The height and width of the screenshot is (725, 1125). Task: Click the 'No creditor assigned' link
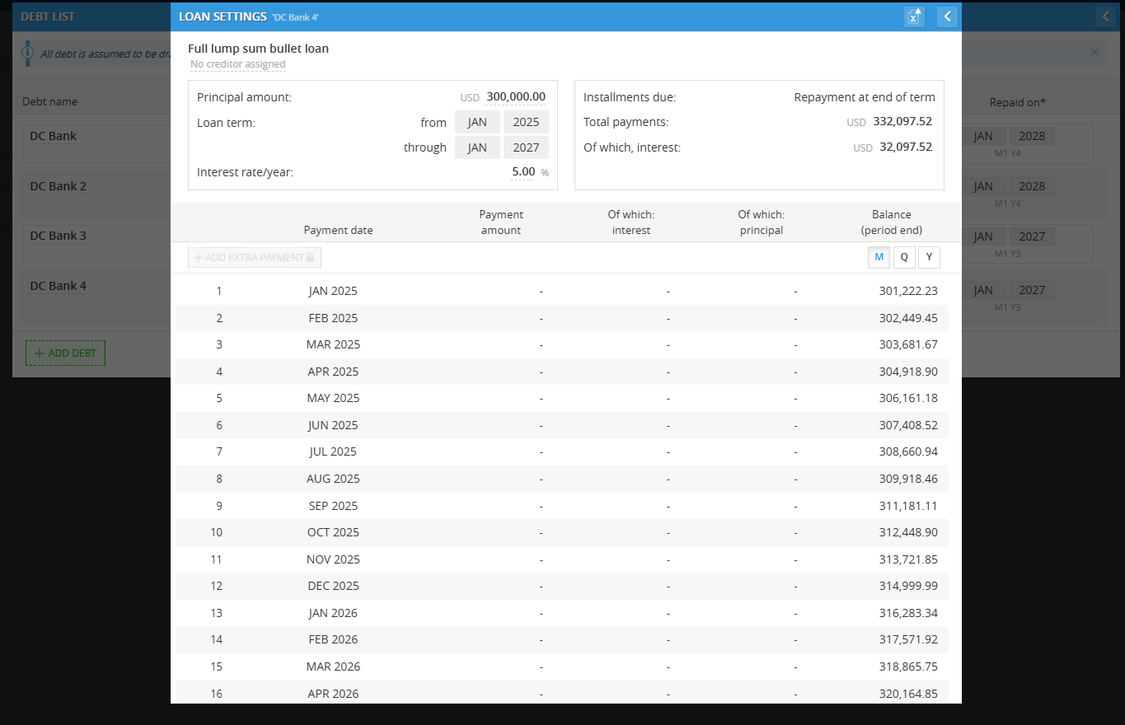coord(237,64)
